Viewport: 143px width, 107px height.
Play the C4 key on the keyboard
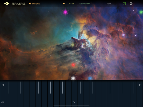tap(74, 94)
